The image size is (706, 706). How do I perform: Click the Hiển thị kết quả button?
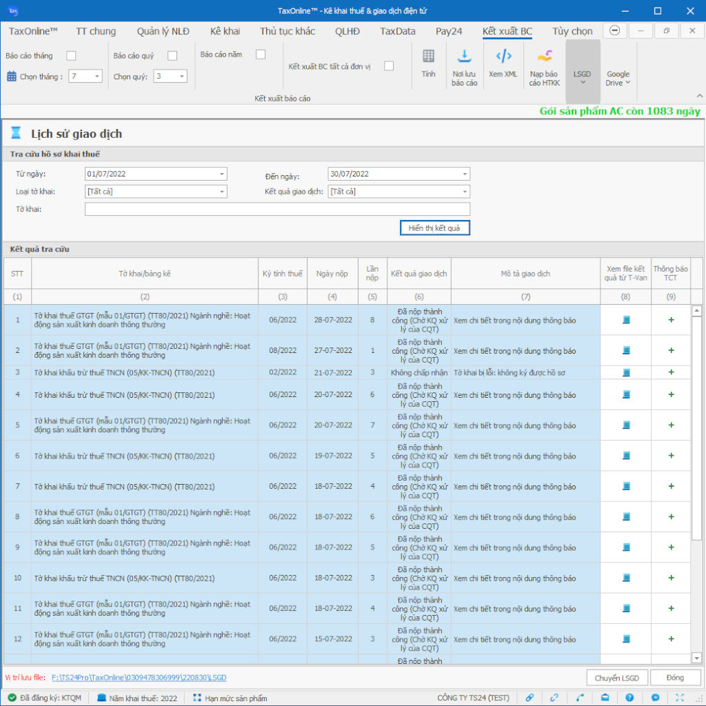pos(434,228)
